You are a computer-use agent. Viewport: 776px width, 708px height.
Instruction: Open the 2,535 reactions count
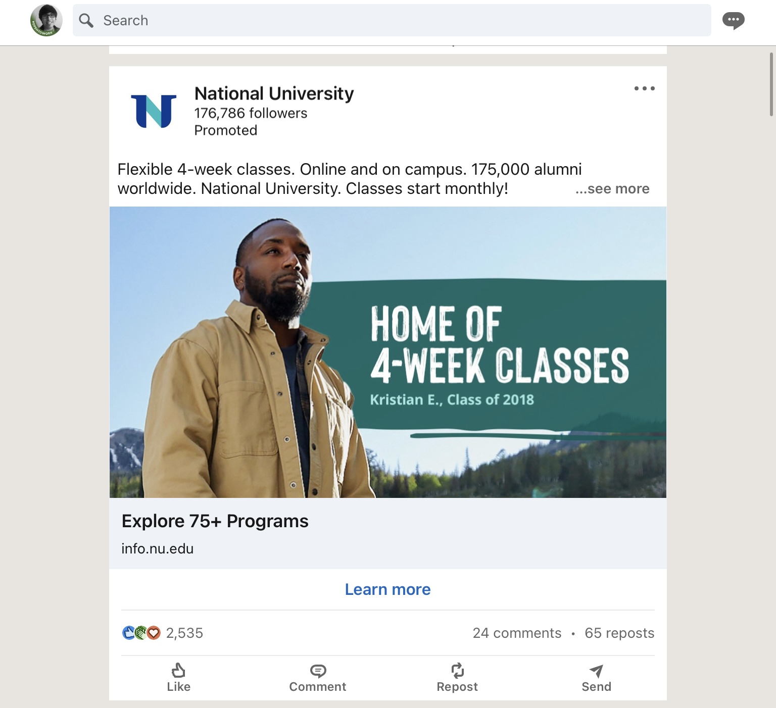[184, 633]
